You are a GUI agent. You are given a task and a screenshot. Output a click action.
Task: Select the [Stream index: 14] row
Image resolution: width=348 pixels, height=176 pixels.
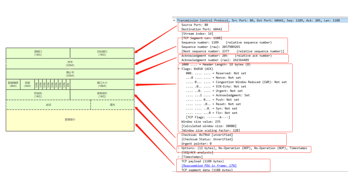click(197, 34)
